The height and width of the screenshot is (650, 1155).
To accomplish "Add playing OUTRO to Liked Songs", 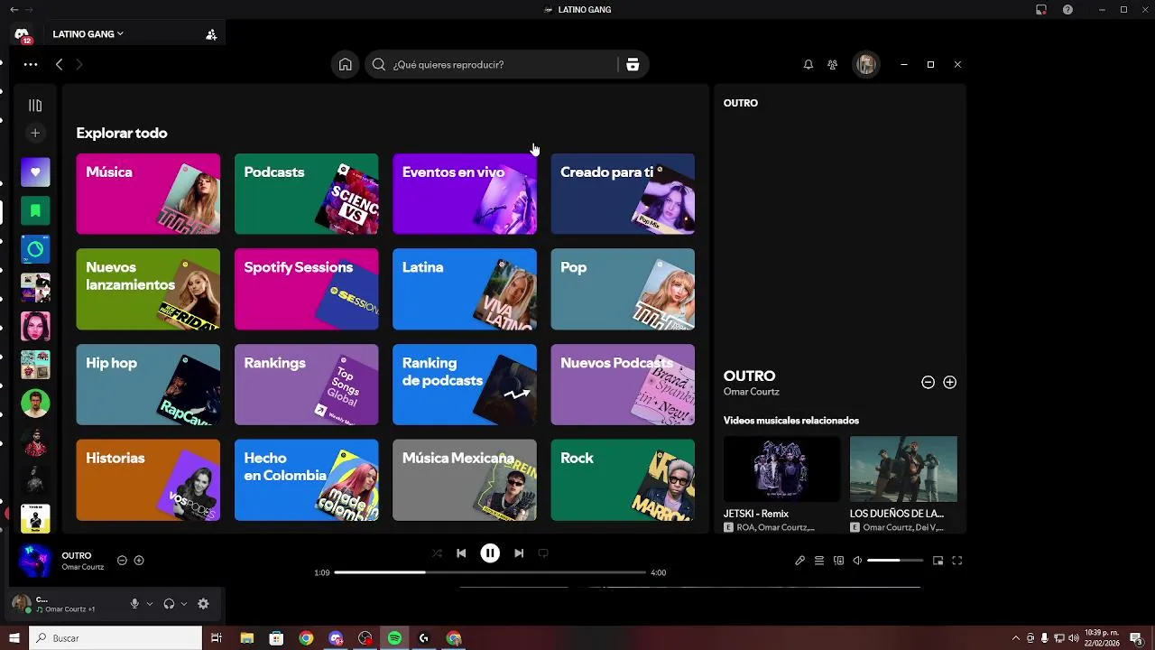I will coord(139,561).
